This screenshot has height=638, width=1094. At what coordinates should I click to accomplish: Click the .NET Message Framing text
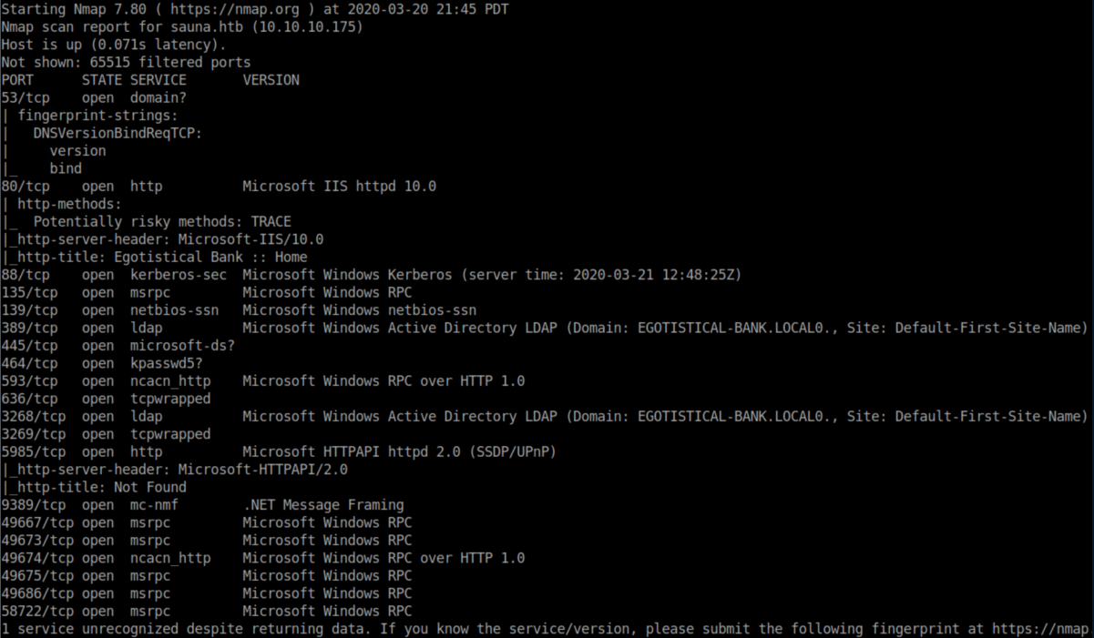pyautogui.click(x=322, y=504)
